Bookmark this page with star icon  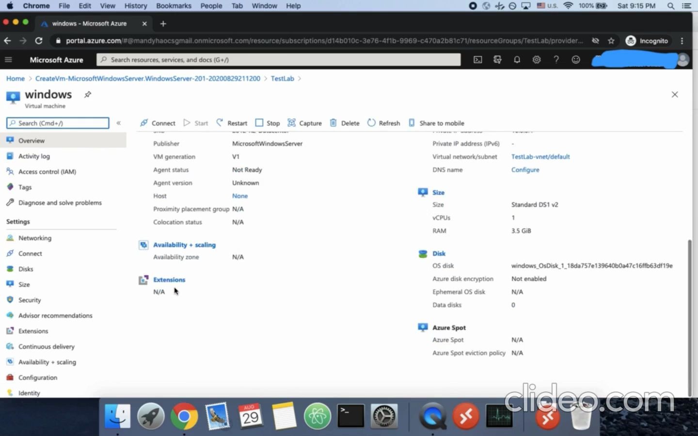[x=611, y=41]
